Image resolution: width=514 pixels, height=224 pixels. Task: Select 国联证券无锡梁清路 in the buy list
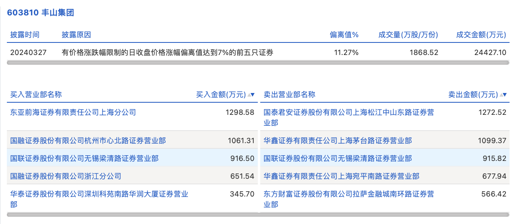84,158
